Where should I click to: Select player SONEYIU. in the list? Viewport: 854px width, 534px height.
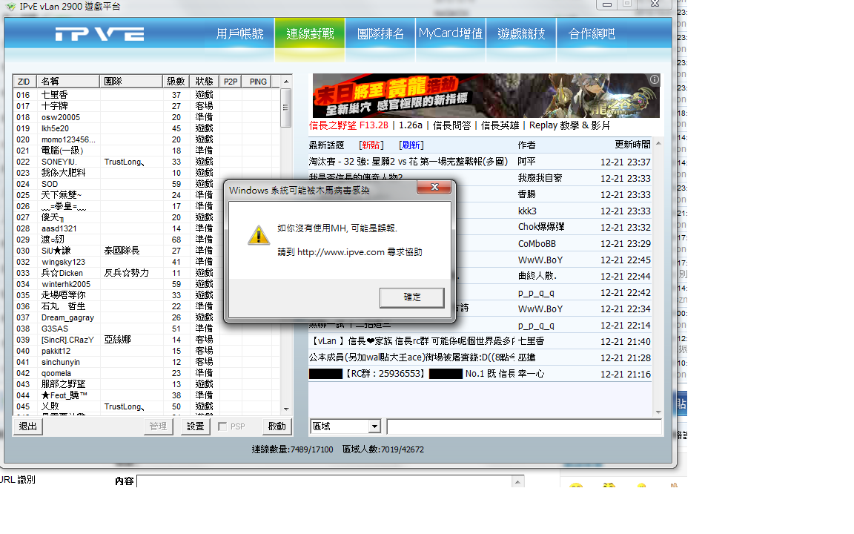tap(147, 162)
